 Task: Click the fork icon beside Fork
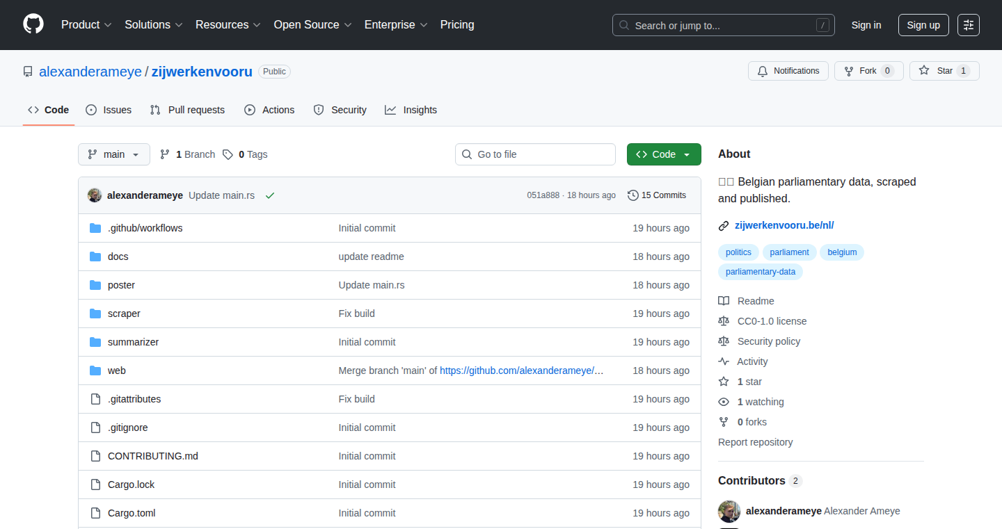[x=849, y=71]
